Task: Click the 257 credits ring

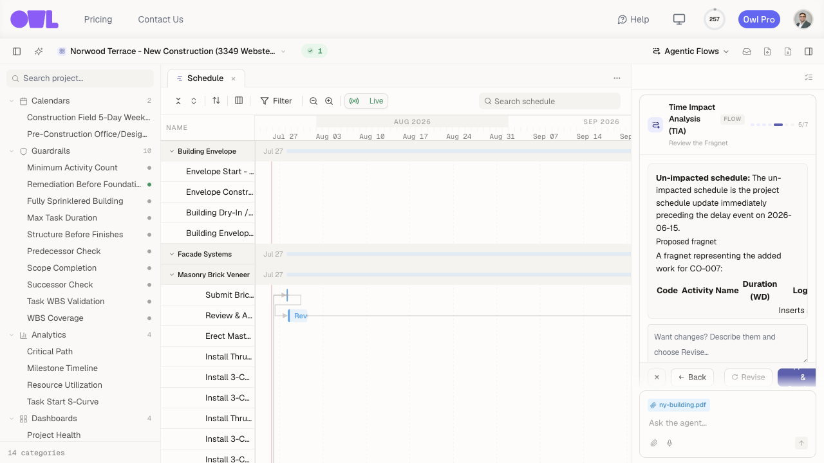Action: (715, 19)
